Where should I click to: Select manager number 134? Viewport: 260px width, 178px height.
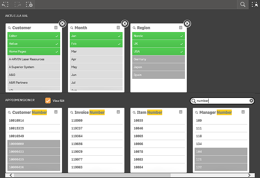(221, 144)
